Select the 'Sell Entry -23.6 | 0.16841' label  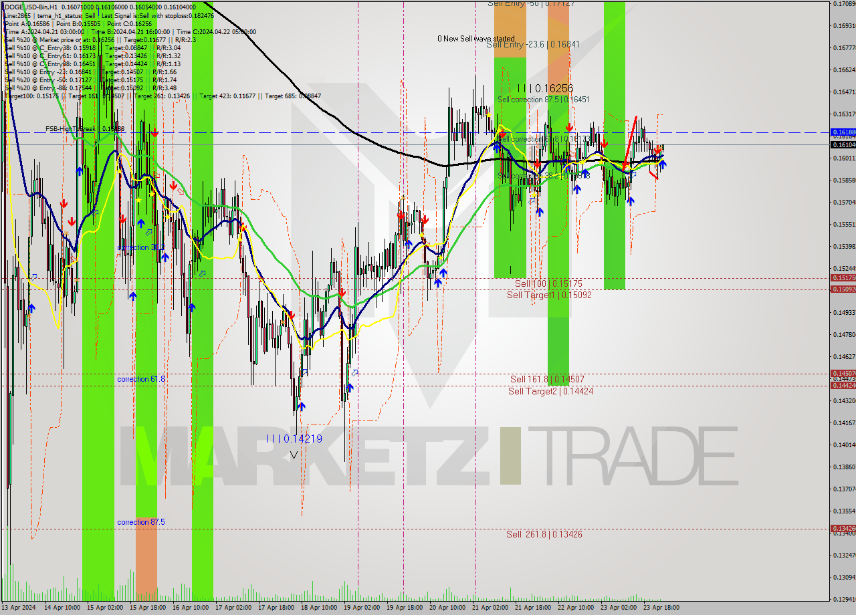[533, 45]
